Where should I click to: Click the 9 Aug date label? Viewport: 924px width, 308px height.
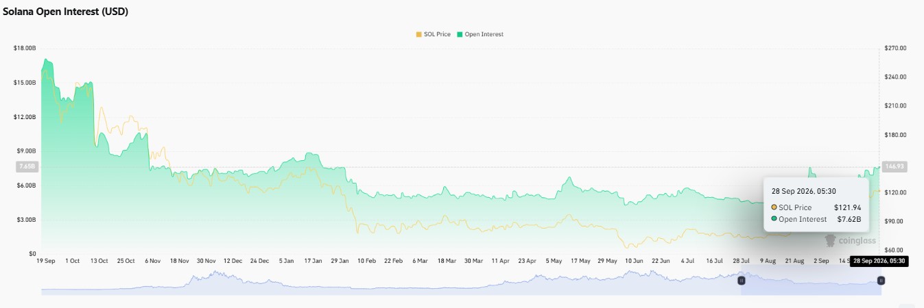(768, 261)
